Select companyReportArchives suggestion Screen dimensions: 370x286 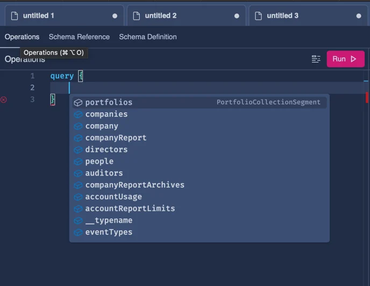tap(200, 185)
